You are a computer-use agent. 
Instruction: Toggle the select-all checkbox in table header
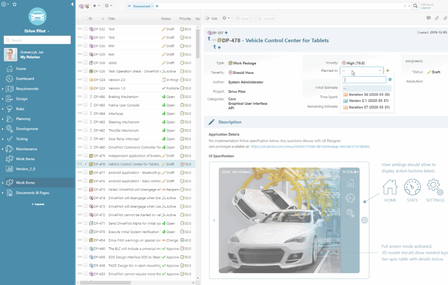coord(85,19)
